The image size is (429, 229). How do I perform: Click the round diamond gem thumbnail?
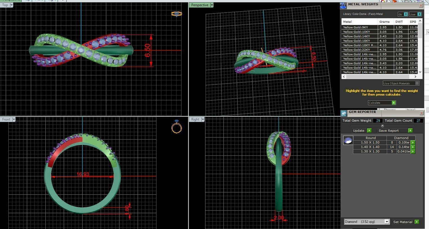pyautogui.click(x=348, y=140)
